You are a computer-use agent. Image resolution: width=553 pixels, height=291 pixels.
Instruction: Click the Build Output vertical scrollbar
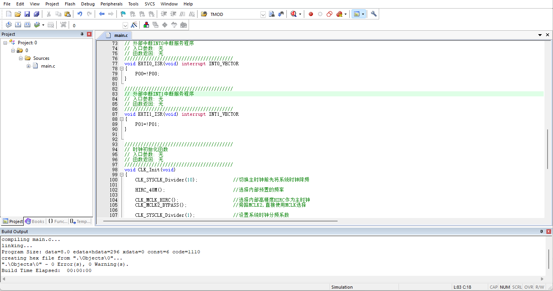pyautogui.click(x=549, y=258)
